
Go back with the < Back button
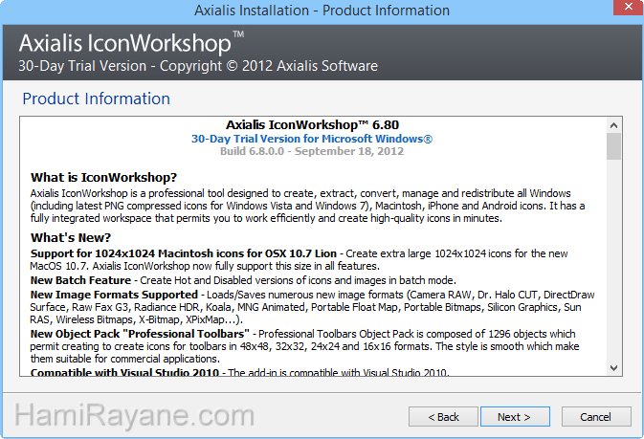443,417
